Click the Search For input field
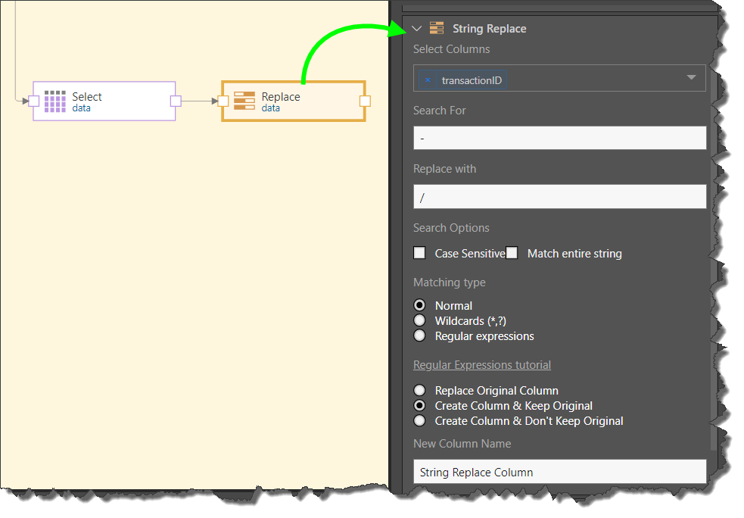 pyautogui.click(x=559, y=138)
